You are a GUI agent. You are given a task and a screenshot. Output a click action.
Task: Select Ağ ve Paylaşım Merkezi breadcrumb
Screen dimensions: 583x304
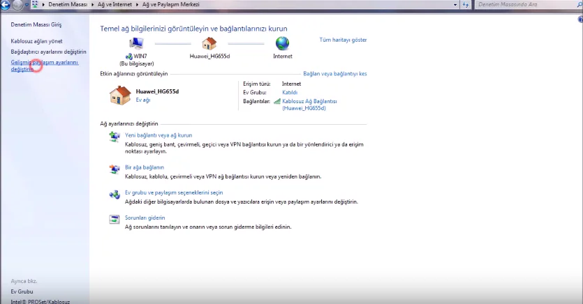(x=170, y=4)
